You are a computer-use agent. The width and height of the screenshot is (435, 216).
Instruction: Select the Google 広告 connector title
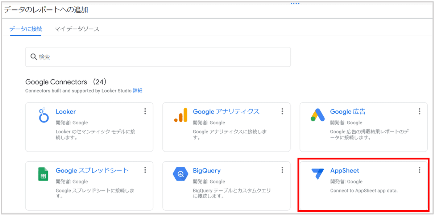point(348,112)
